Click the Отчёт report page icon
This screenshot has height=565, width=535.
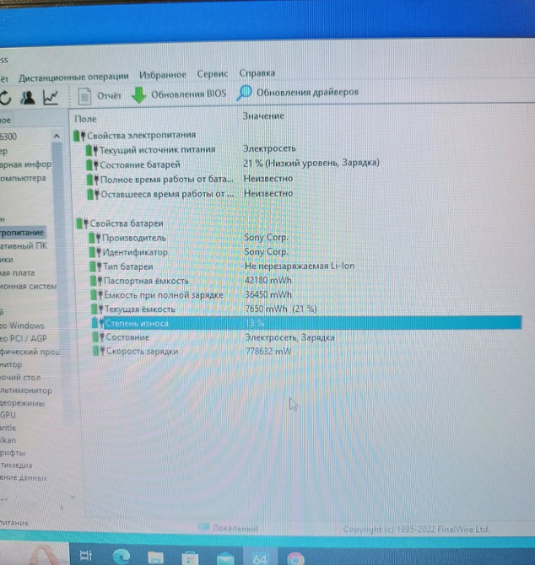(84, 96)
